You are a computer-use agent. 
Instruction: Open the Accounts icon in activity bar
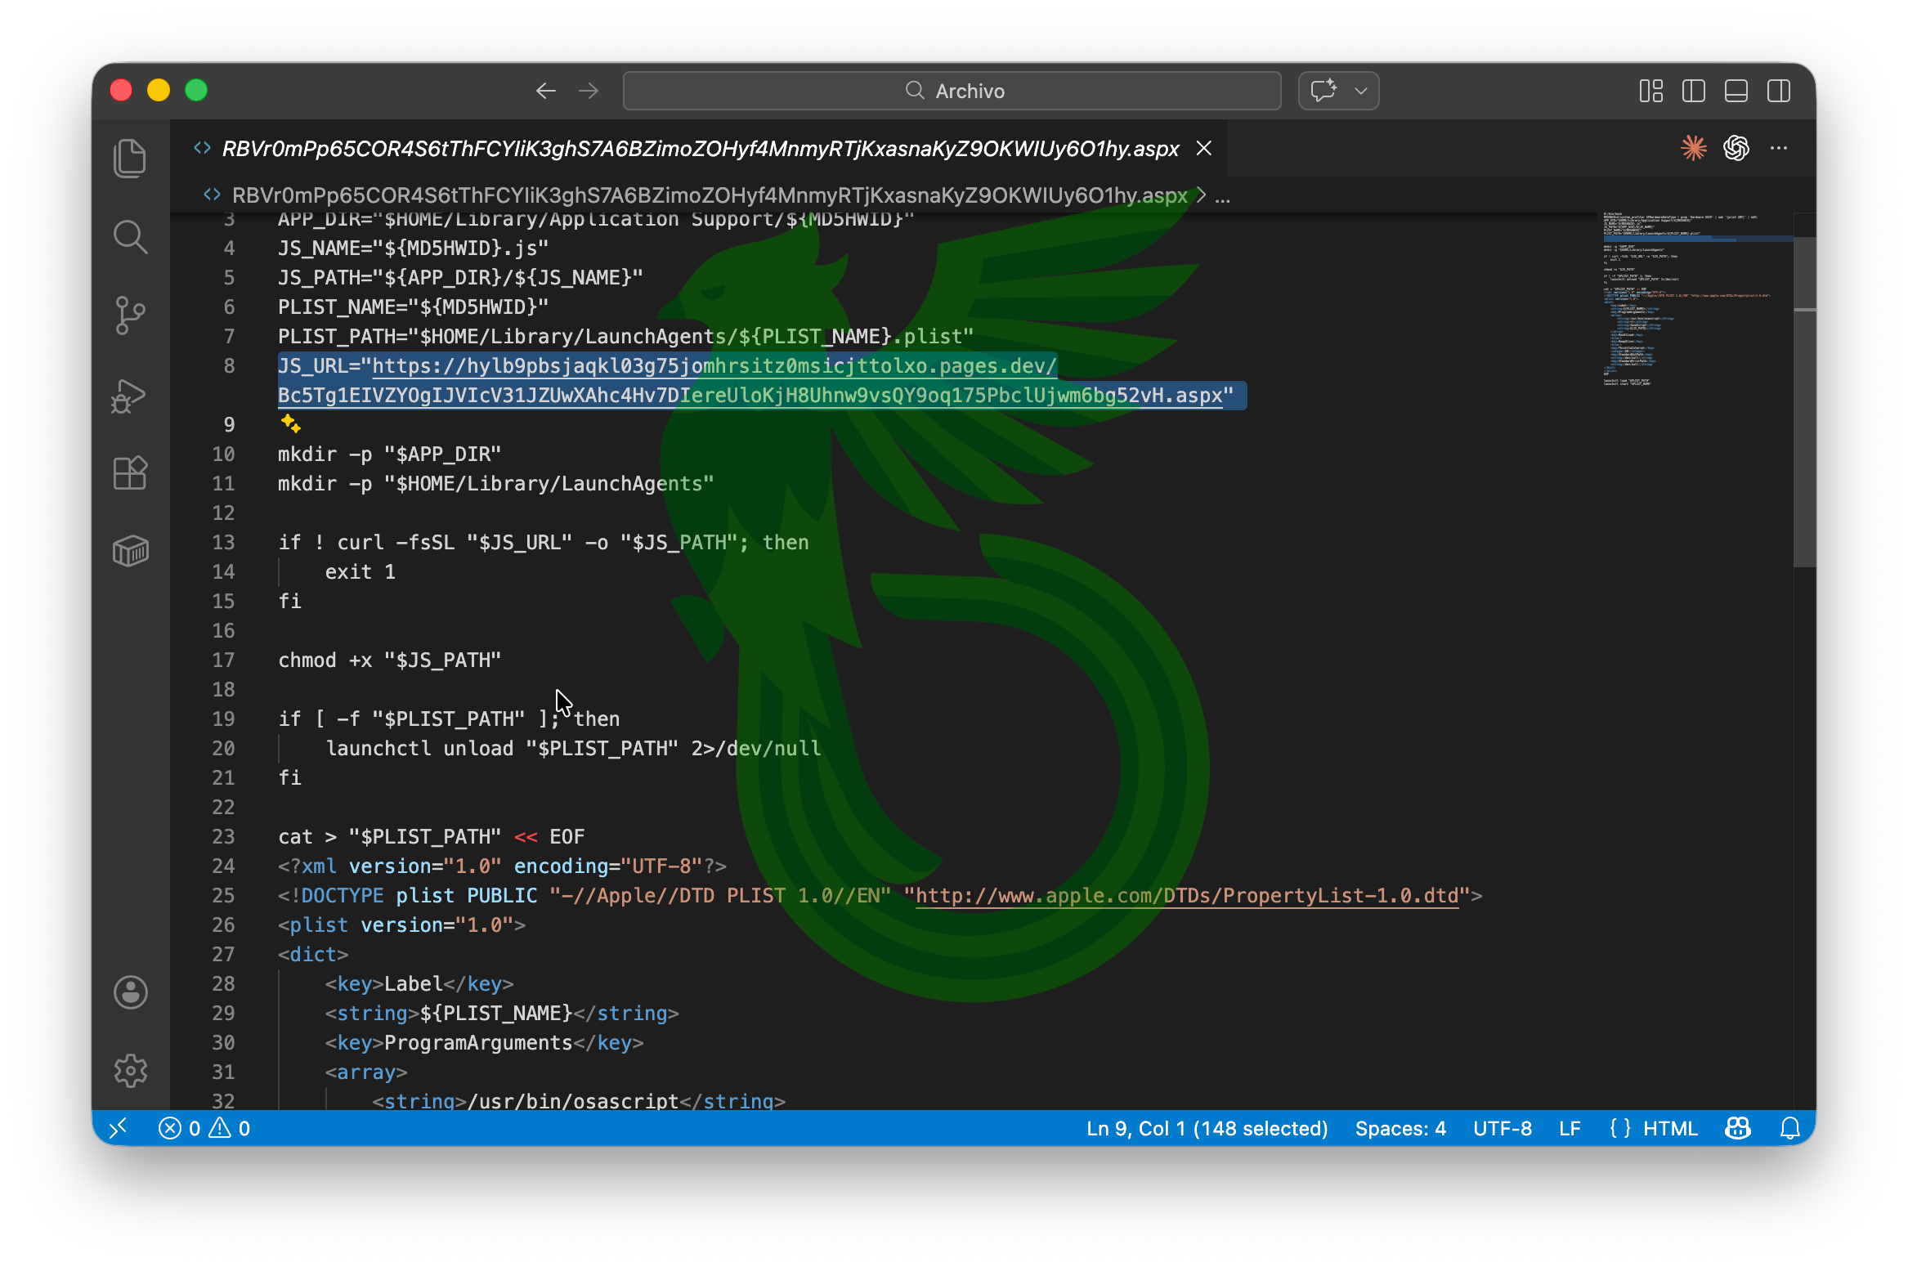coord(130,992)
